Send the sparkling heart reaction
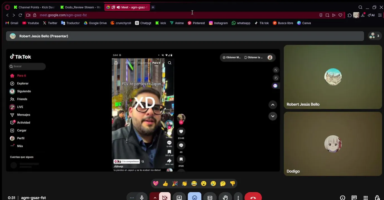The image size is (384, 200). coord(156,183)
